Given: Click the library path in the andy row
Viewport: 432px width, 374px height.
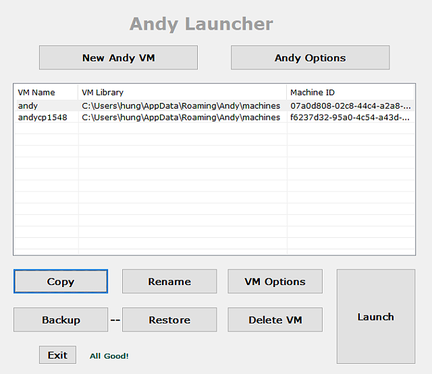Looking at the screenshot, I should coord(181,106).
